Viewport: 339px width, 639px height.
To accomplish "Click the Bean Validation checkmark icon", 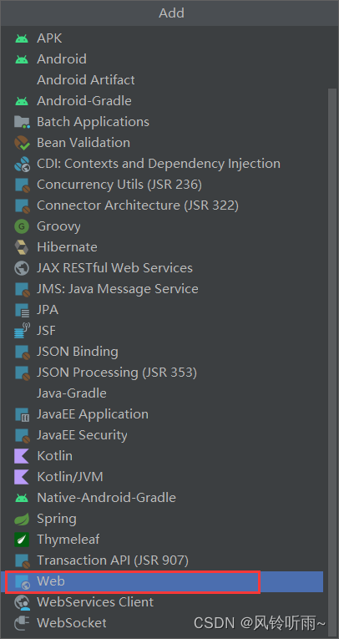I will coord(22,143).
